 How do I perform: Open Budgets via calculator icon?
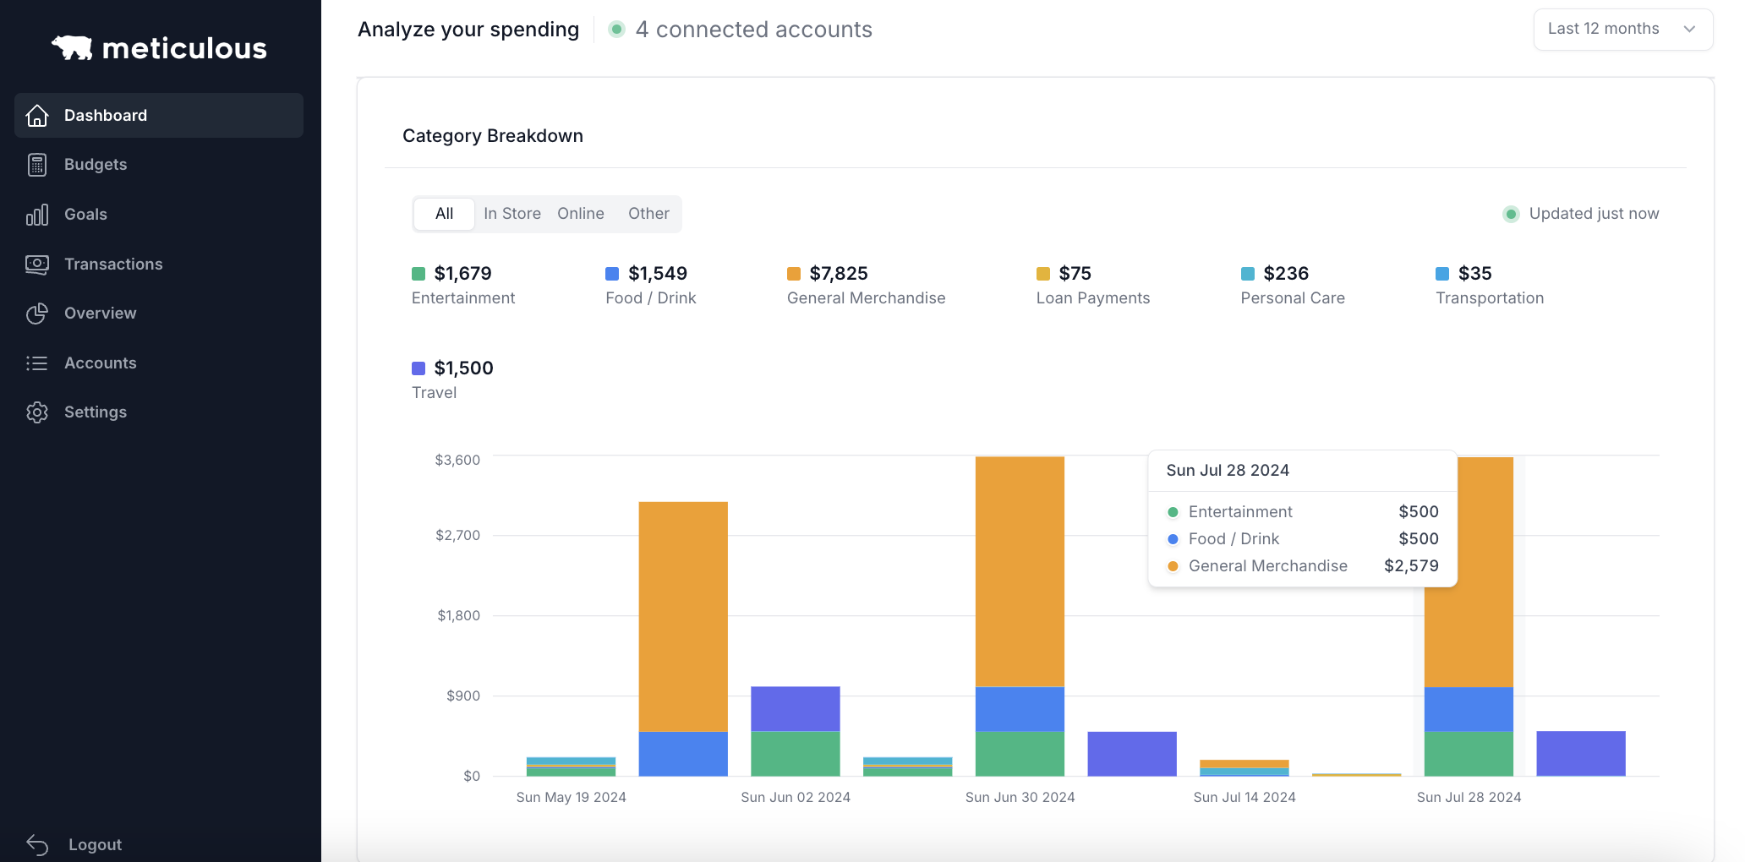coord(37,165)
